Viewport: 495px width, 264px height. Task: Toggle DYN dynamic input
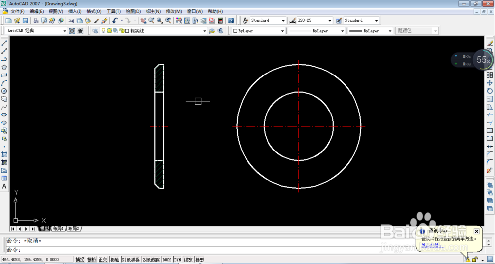tap(177, 260)
